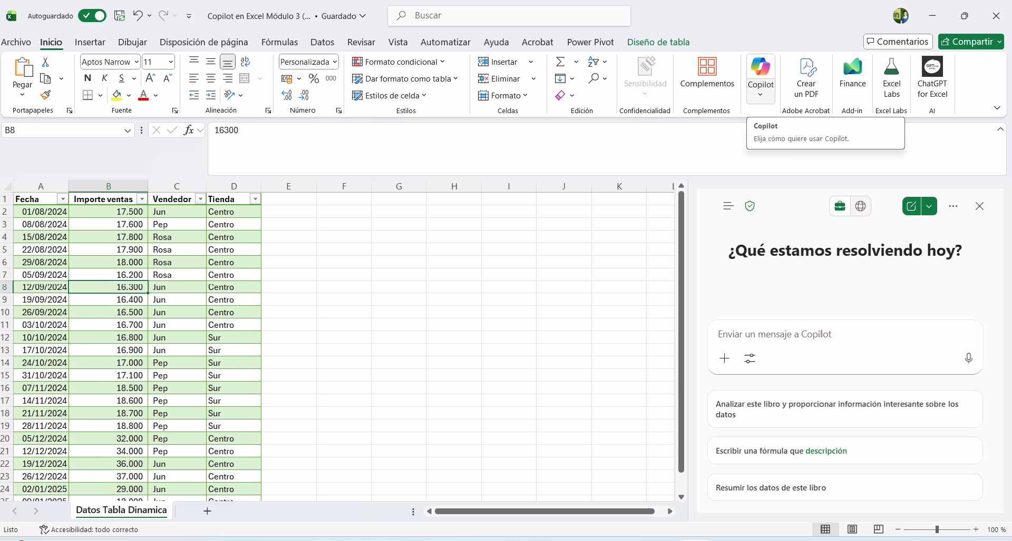Choose Analizar este libro suggestion
The height and width of the screenshot is (541, 1012).
(845, 409)
